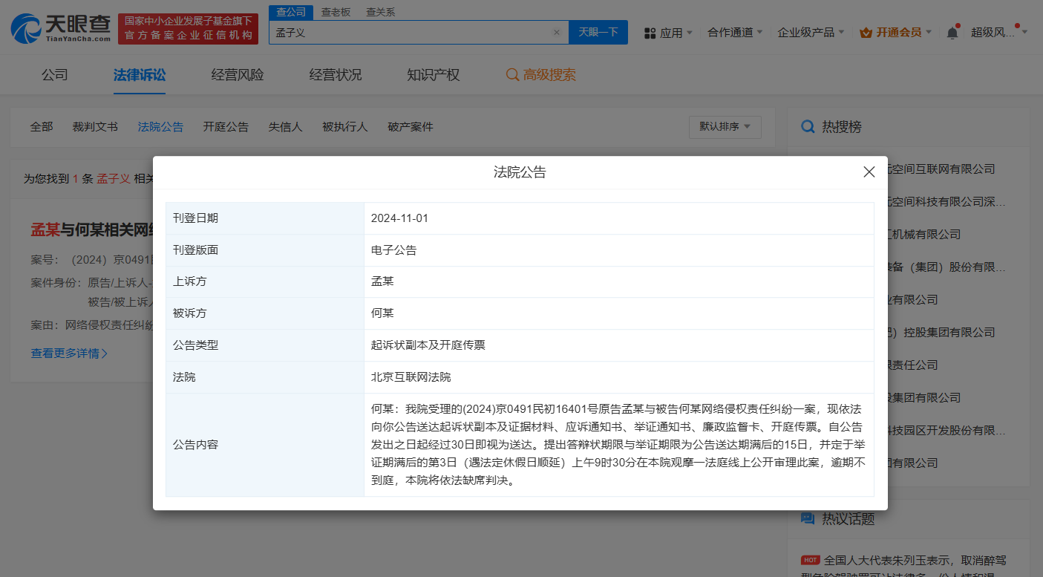Click the 电子公告 value
1043x577 pixels.
394,250
